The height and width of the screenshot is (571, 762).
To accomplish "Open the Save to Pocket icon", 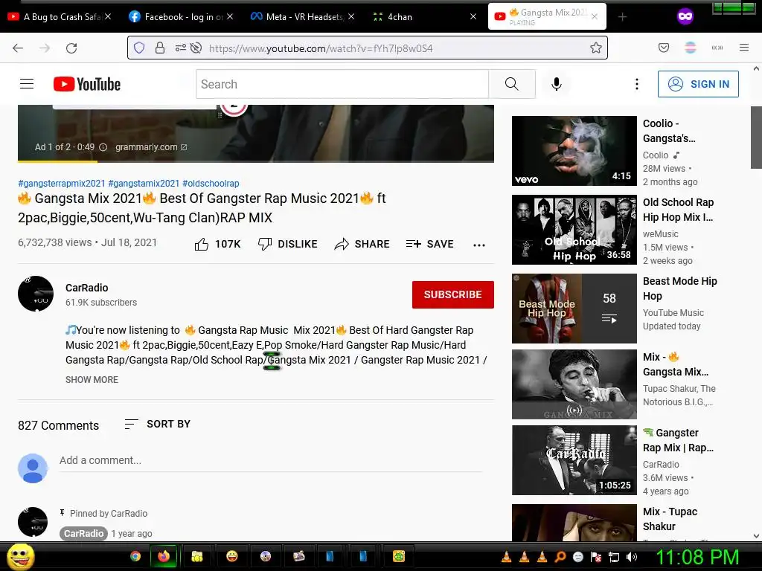I will point(663,48).
